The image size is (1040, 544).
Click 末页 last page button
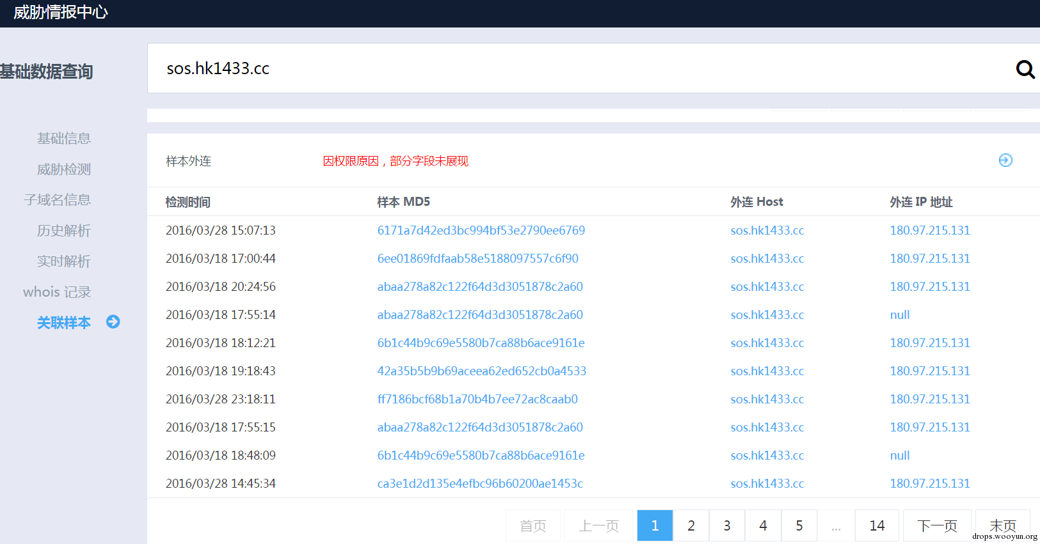1003,525
